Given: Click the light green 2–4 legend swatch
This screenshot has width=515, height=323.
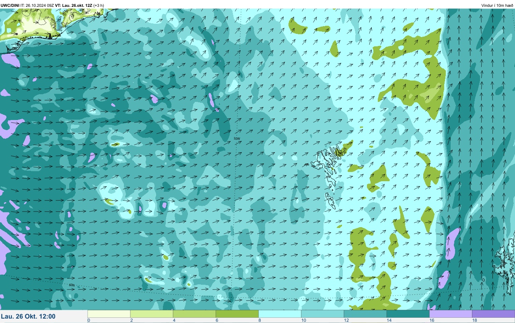Looking at the screenshot, I should click(152, 314).
